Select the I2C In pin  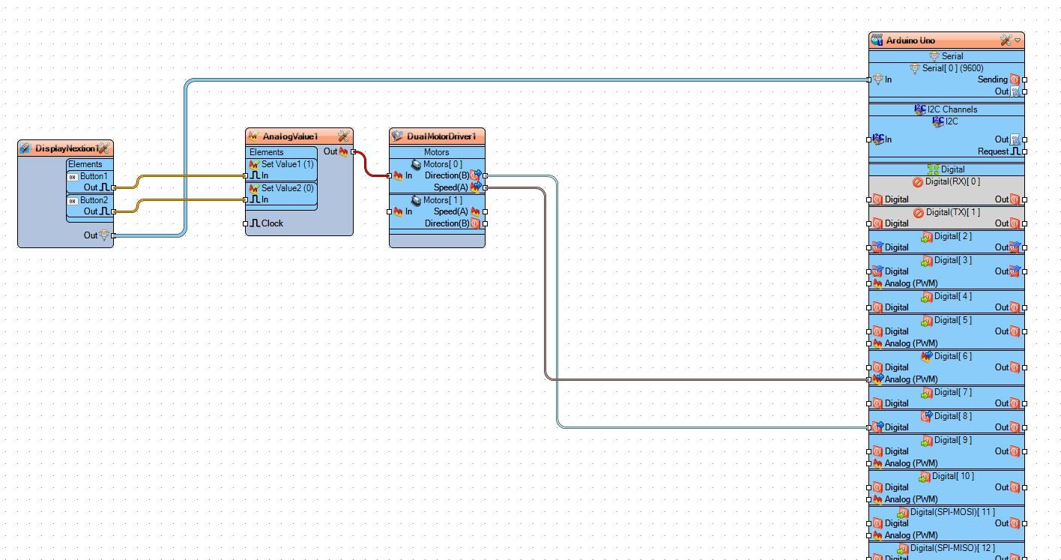coord(869,139)
